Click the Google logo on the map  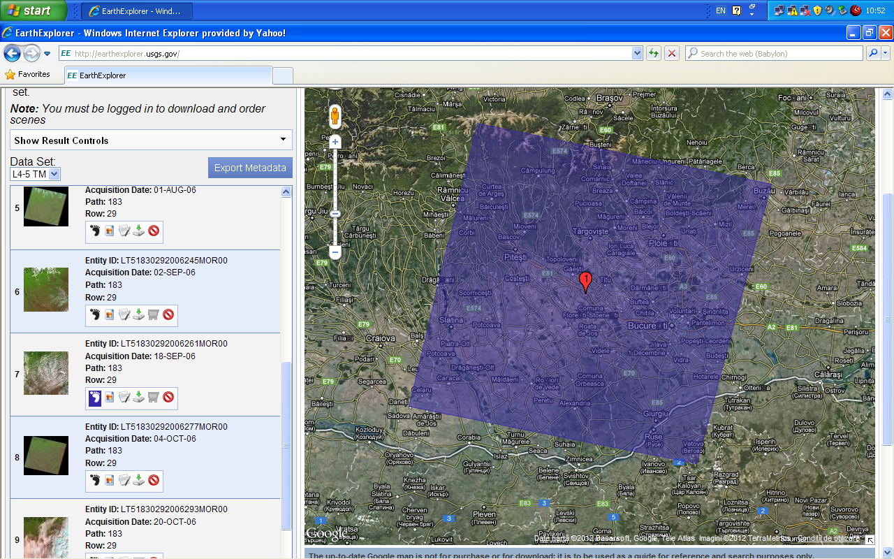coord(325,534)
